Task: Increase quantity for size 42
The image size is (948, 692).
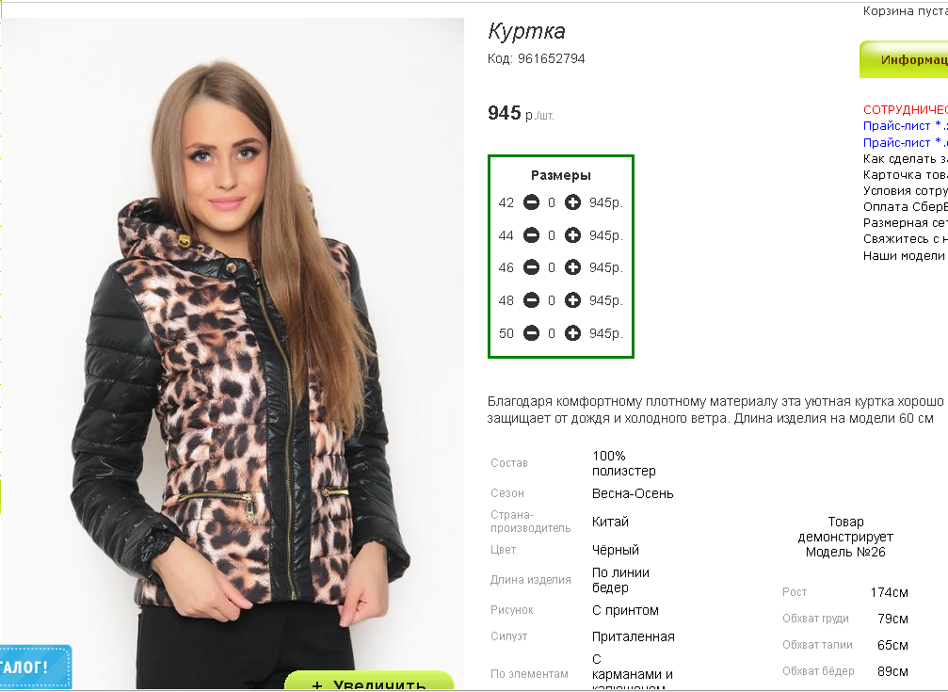Action: tap(572, 202)
